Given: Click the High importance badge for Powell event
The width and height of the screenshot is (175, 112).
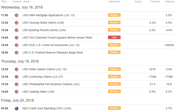Looking at the screenshot, I should coord(114,38).
